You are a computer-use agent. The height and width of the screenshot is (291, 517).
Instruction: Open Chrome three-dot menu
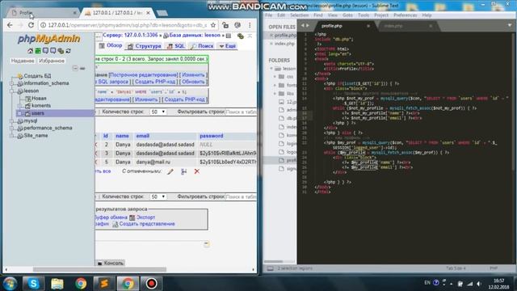[x=250, y=25]
